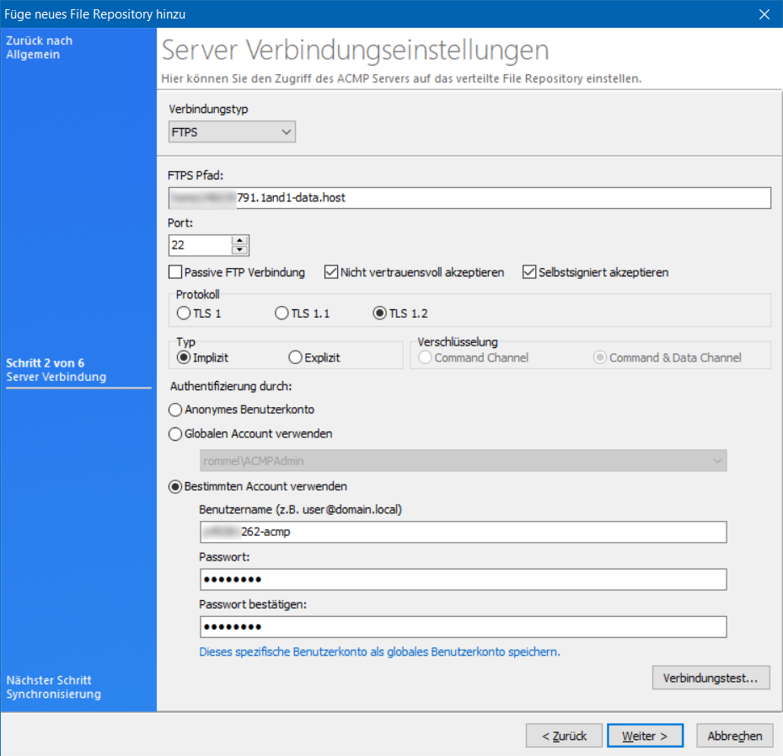Uncheck Nicht vertrauensvoll akzeptieren
The width and height of the screenshot is (783, 756).
pos(334,272)
